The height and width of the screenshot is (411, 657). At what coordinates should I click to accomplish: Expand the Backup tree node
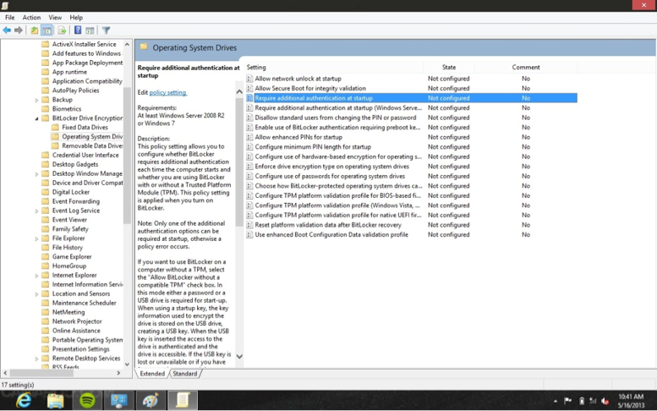pyautogui.click(x=36, y=100)
